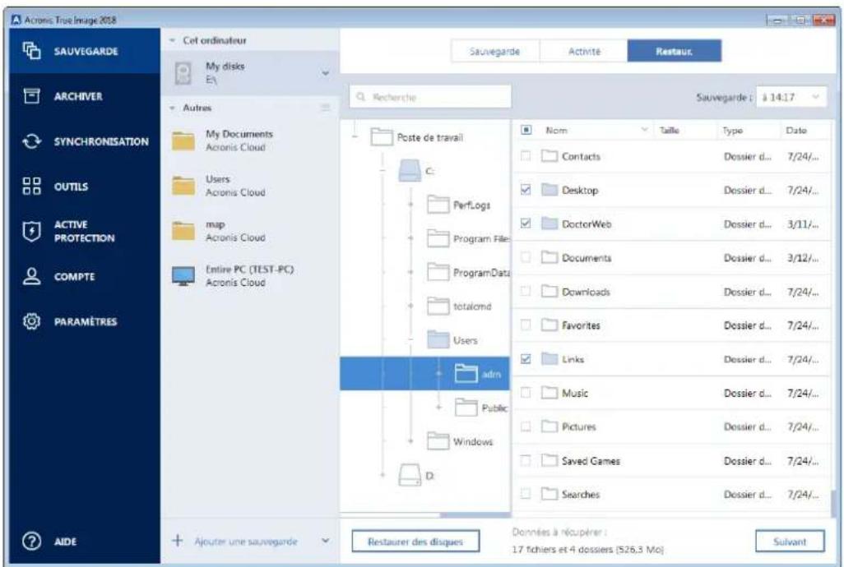Screen dimensions: 844x567
Task: Check the Documents folder checkbox
Action: 526,257
